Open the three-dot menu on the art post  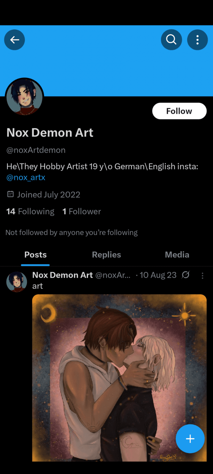(x=202, y=276)
